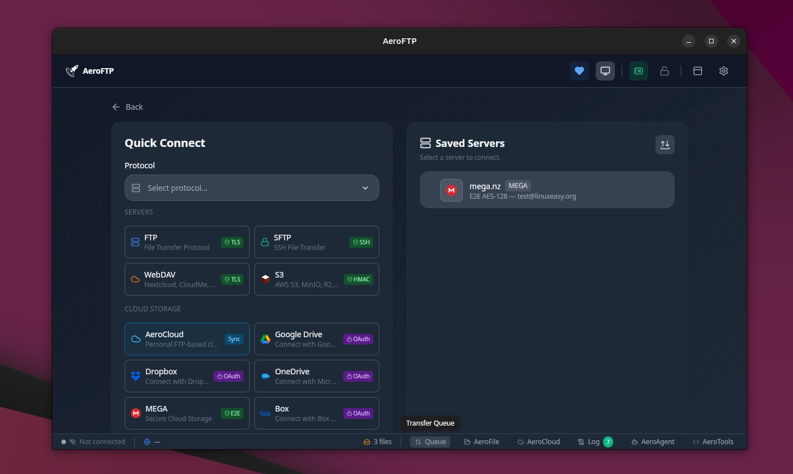Open AeroFile in the status bar
This screenshot has height=474, width=793.
[x=481, y=442]
